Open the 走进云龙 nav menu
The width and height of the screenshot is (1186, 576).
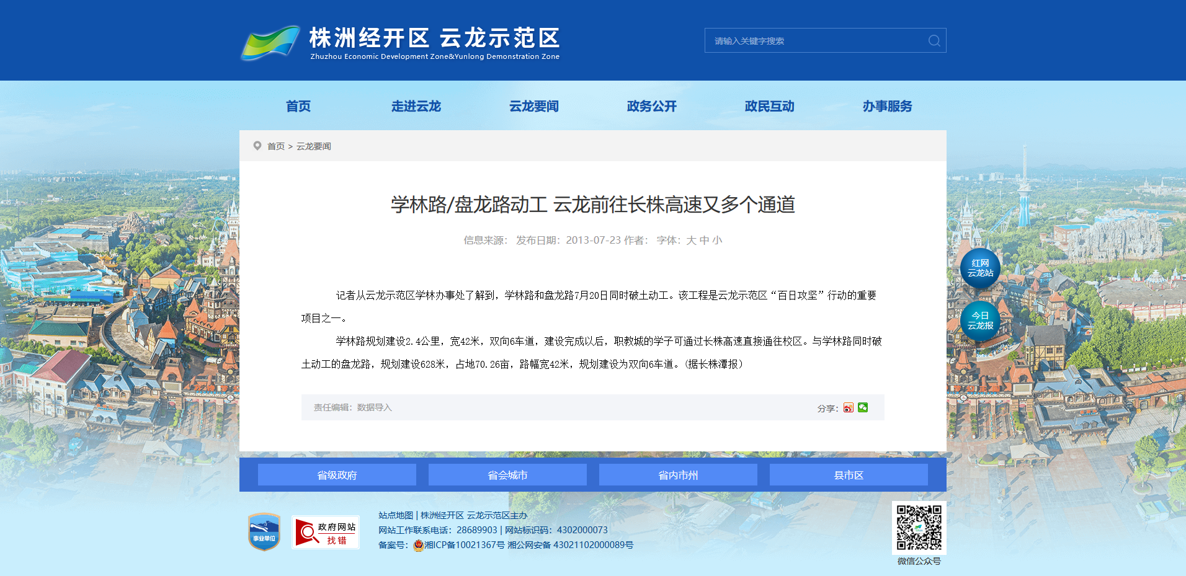click(x=416, y=106)
